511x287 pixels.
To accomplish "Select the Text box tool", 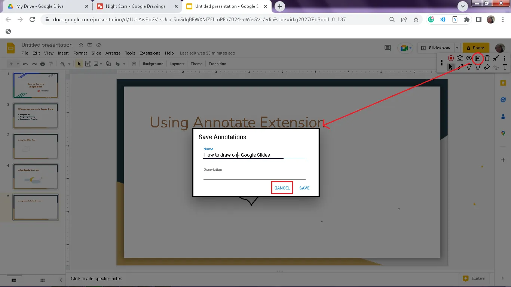I will point(88,64).
